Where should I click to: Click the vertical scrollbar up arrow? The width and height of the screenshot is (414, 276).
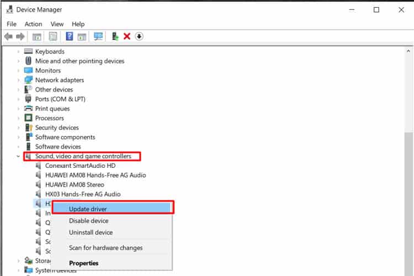tap(408, 51)
